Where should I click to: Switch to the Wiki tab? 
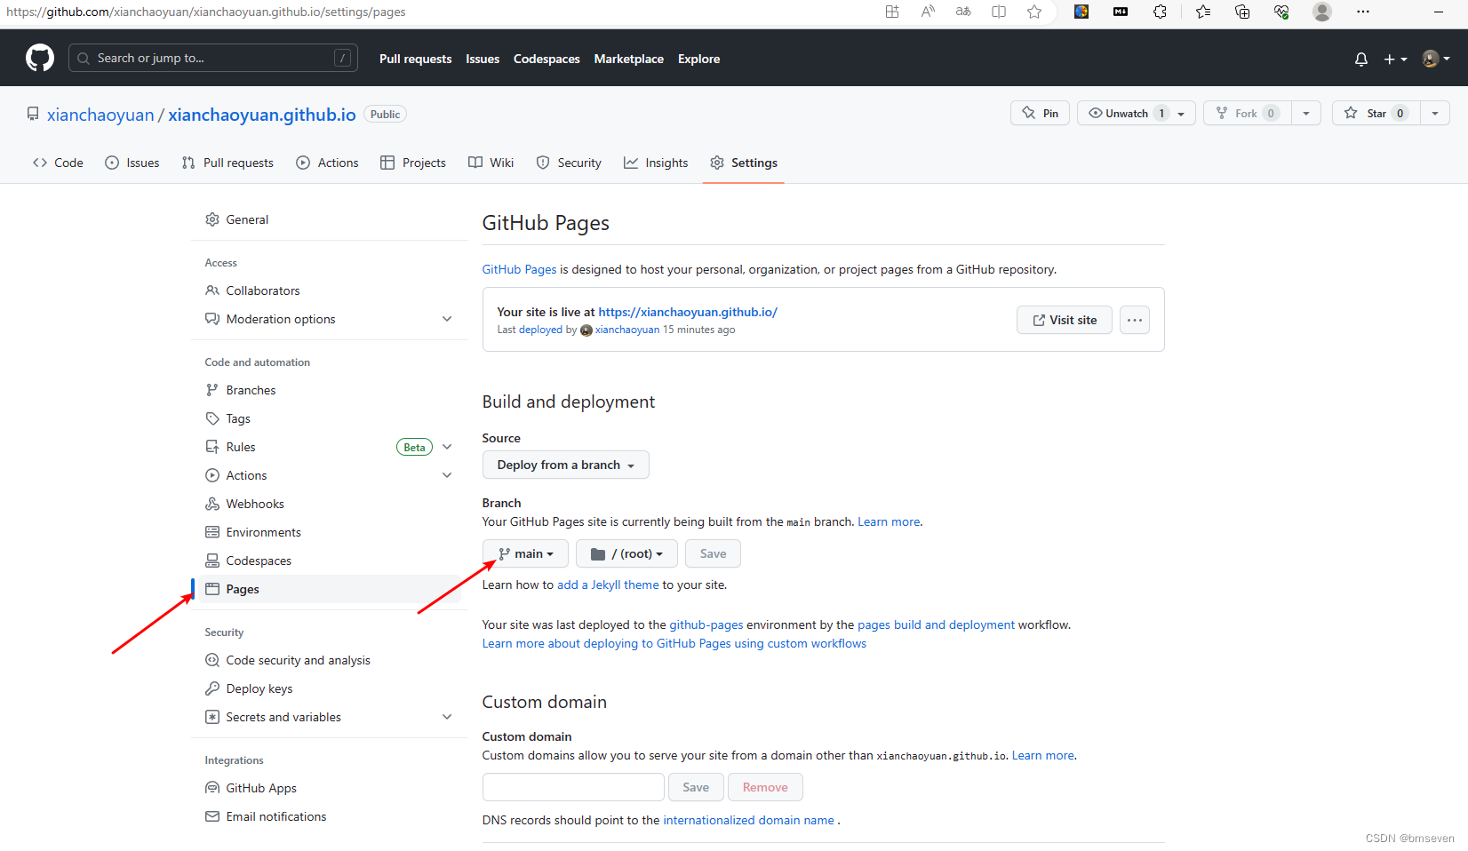(x=491, y=163)
